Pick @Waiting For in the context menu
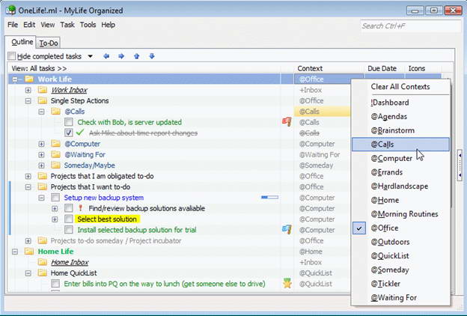The image size is (467, 316). tap(400, 297)
